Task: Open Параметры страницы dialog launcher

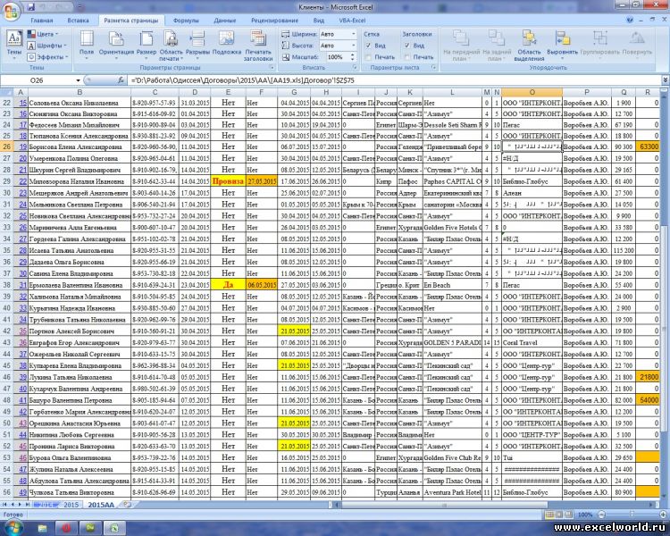Action: (272, 68)
